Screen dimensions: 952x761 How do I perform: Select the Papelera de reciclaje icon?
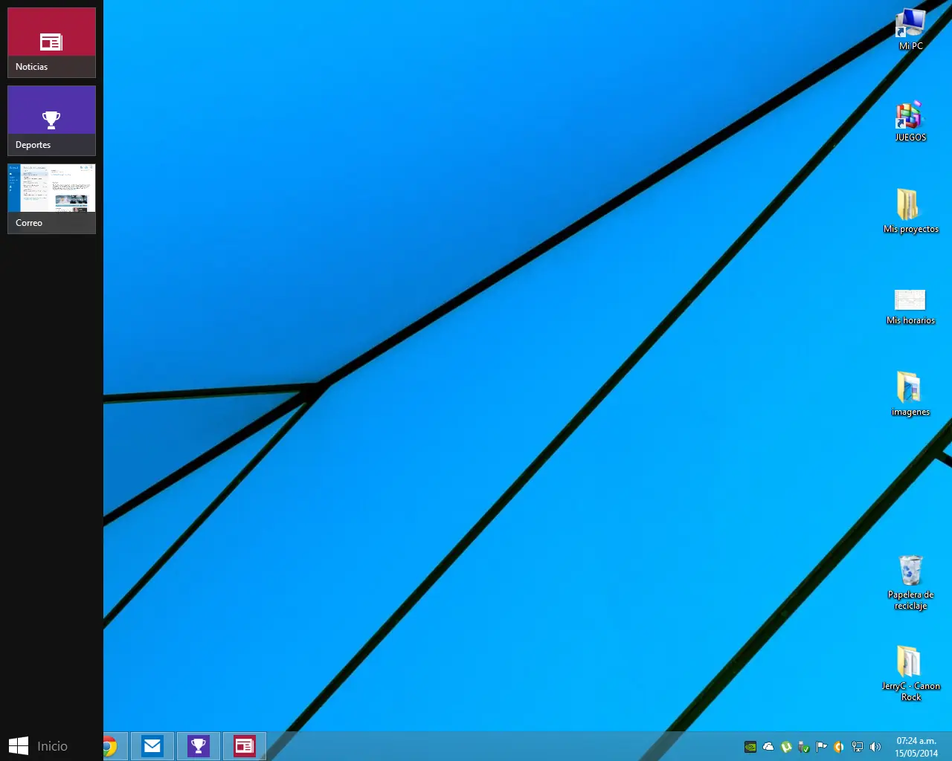910,583
